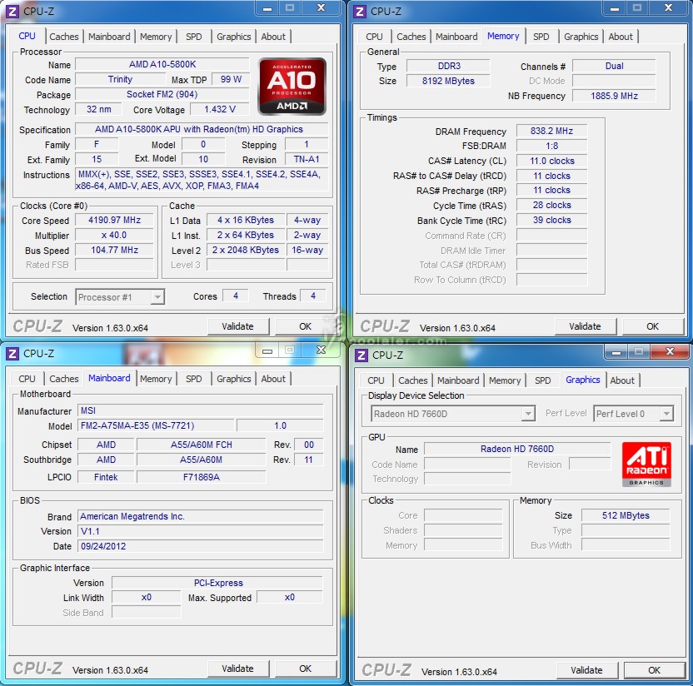Image resolution: width=693 pixels, height=686 pixels.
Task: Click the Cycle Time value "28 clocks"
Action: click(x=551, y=205)
